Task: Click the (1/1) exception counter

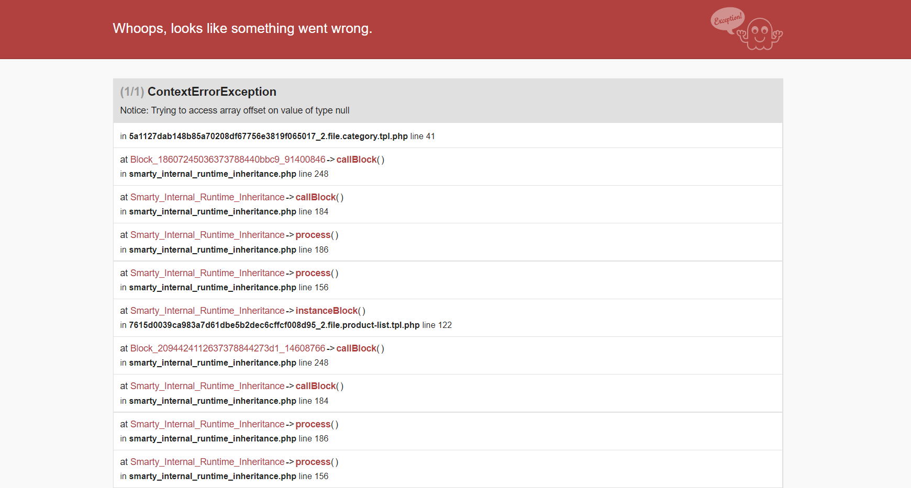Action: point(132,92)
